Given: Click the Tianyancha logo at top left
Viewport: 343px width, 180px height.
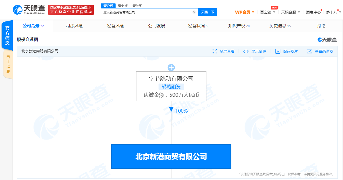Looking at the screenshot, I should 29,10.
